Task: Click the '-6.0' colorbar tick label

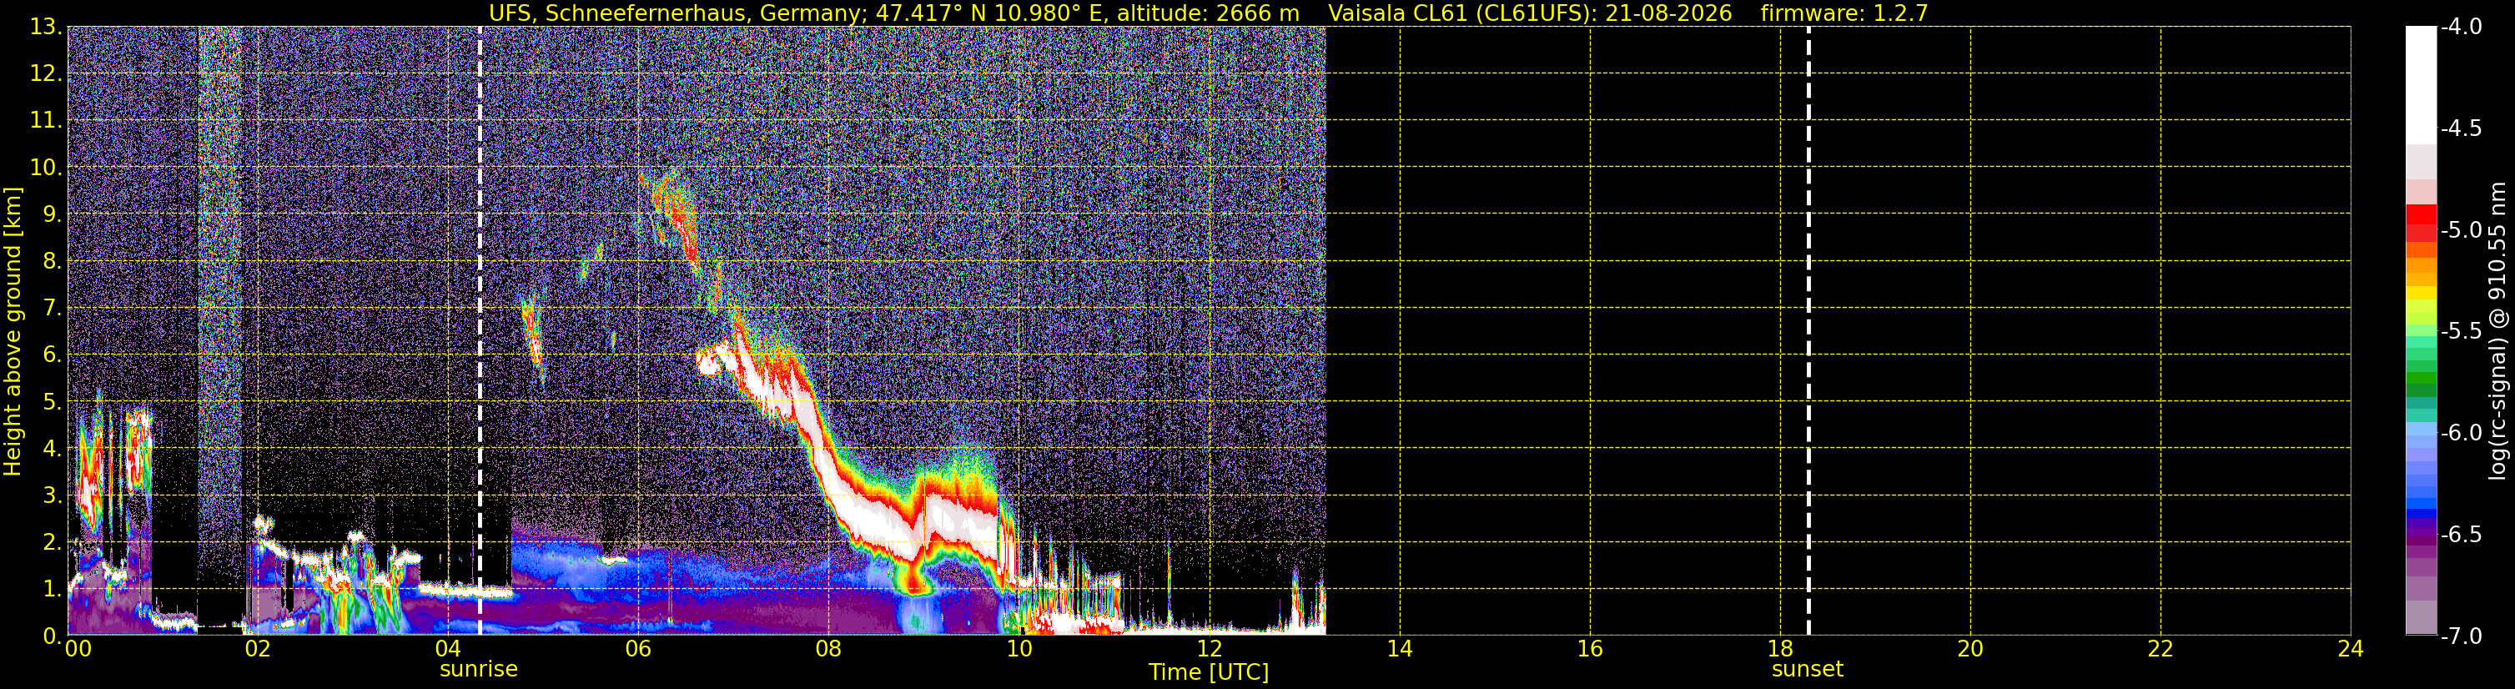Action: pos(2460,433)
